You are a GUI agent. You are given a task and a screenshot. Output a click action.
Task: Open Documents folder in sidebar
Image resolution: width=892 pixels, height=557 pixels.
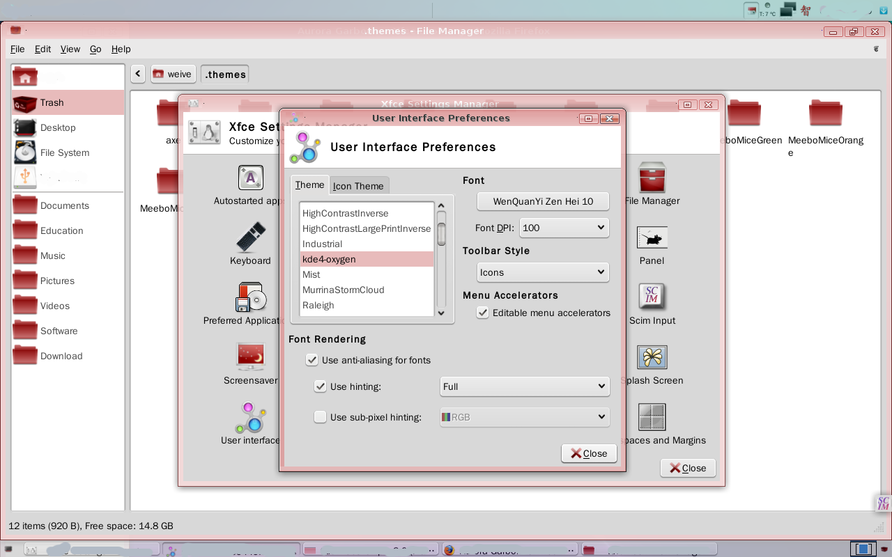[68, 205]
